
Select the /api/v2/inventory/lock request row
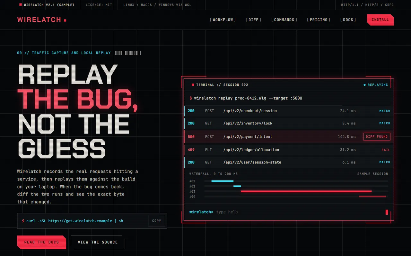pyautogui.click(x=289, y=123)
